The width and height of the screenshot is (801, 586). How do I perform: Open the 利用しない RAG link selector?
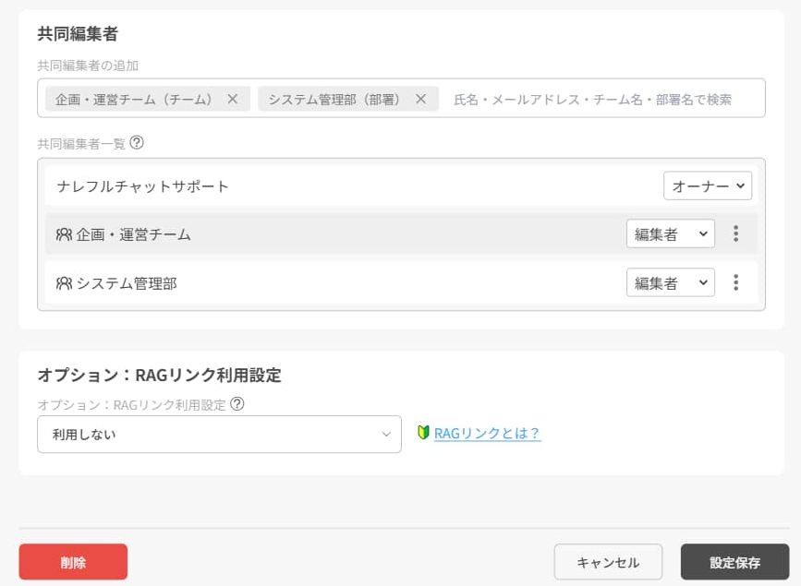point(219,434)
